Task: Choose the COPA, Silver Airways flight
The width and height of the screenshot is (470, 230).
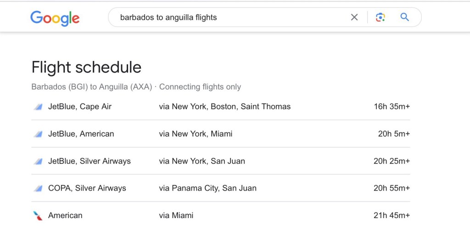Action: 87,188
